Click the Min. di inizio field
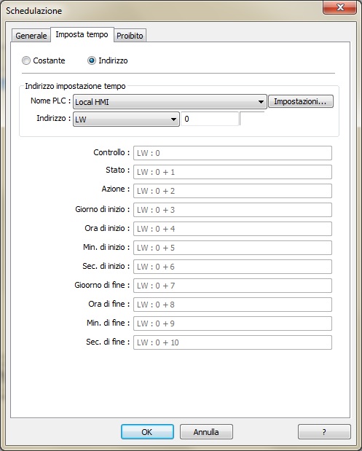This screenshot has height=451, width=362. (232, 248)
